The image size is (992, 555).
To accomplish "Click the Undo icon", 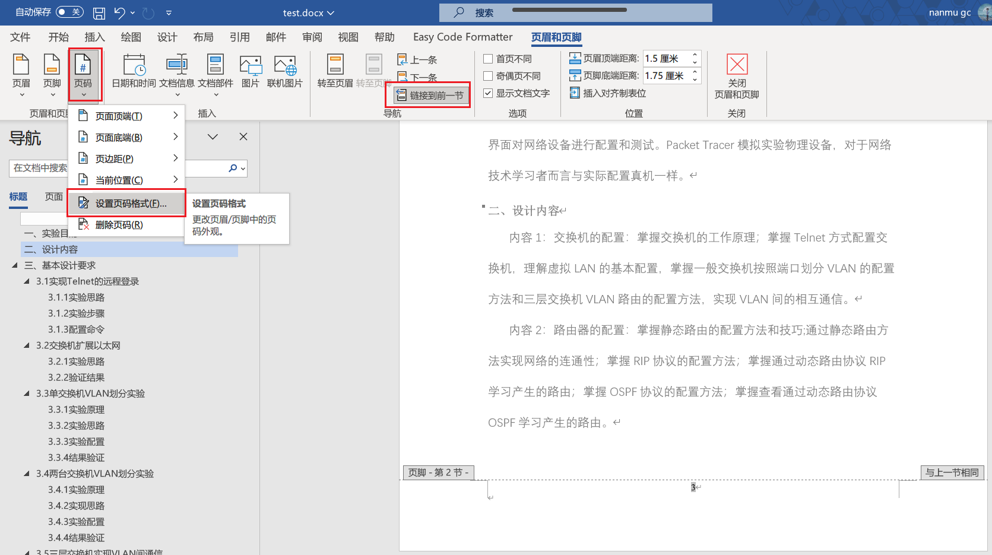I will point(119,12).
